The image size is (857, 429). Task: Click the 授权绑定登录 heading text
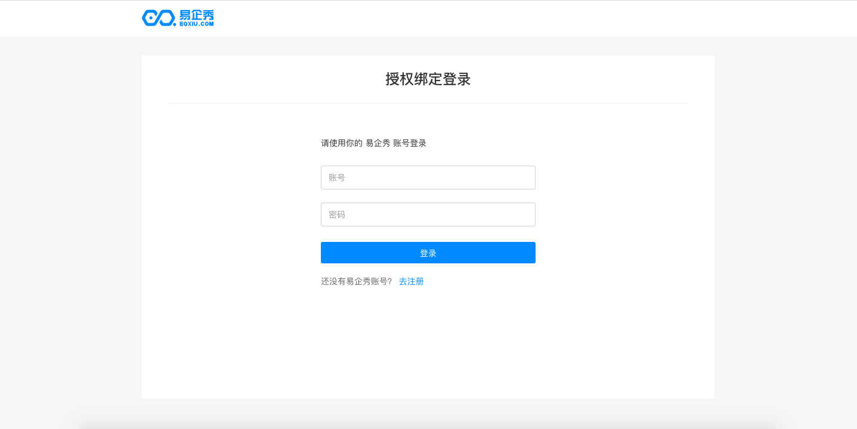tap(428, 79)
